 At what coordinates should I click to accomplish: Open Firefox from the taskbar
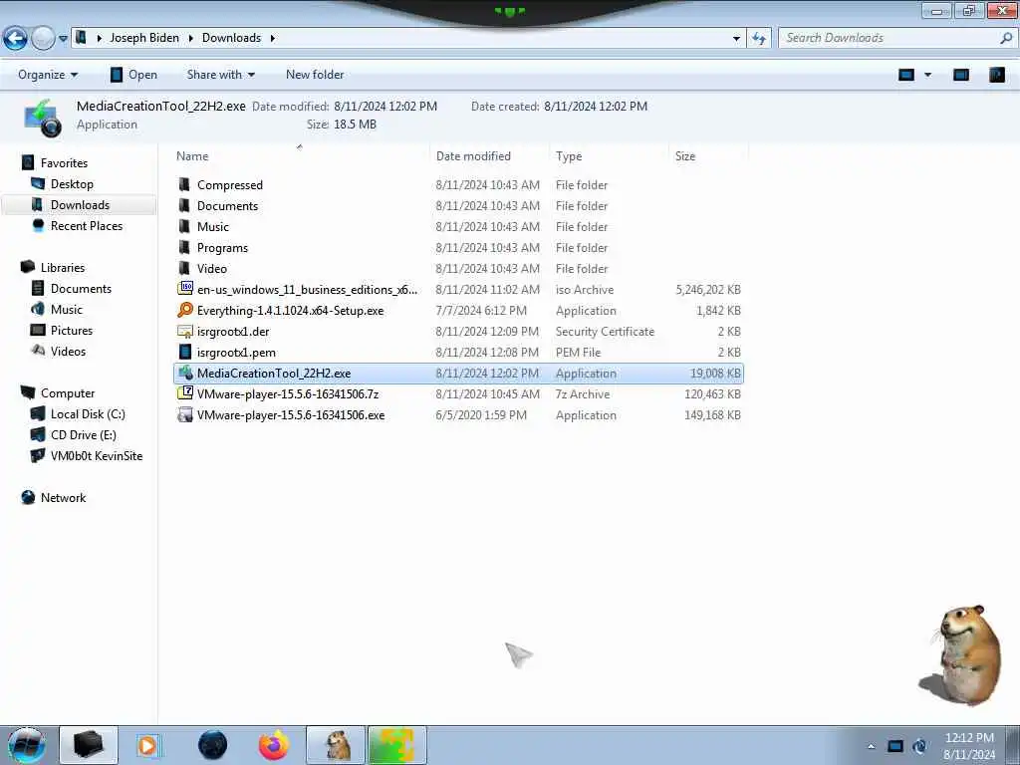pyautogui.click(x=274, y=745)
